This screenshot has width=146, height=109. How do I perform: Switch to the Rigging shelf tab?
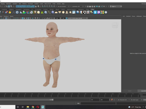[x=11, y=9]
